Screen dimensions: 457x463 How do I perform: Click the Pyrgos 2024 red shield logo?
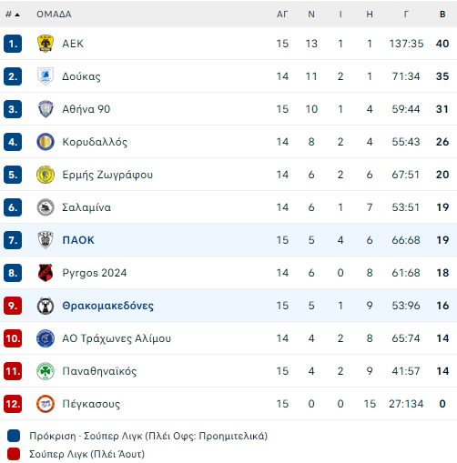tap(46, 273)
